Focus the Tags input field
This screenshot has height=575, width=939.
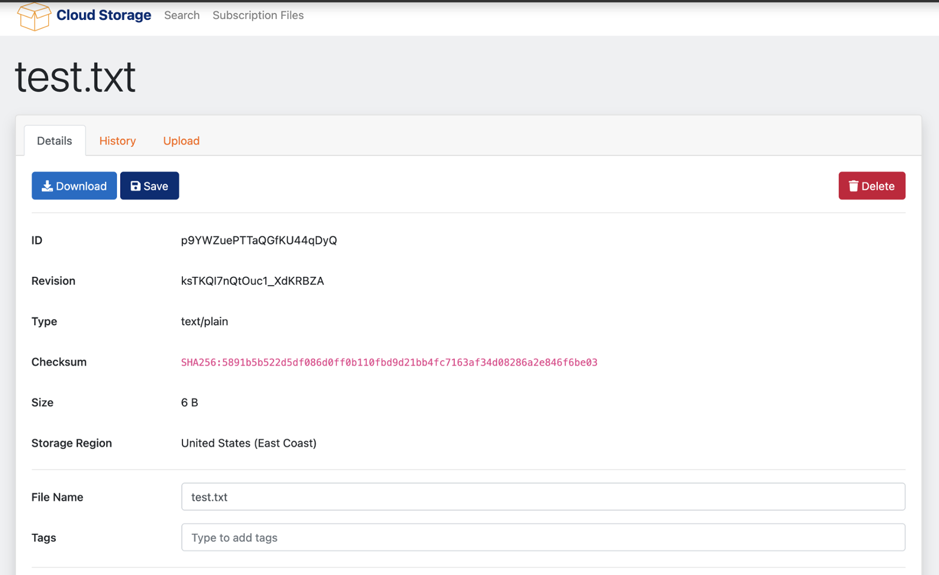tap(543, 537)
